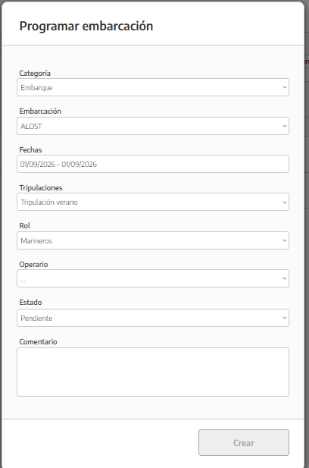
Task: Click the ALOST value in the Embarcación select
Action: pos(31,126)
